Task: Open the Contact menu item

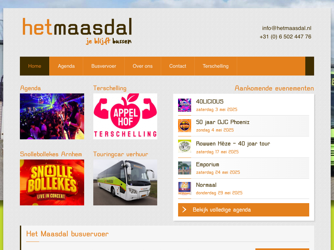Action: pyautogui.click(x=178, y=66)
